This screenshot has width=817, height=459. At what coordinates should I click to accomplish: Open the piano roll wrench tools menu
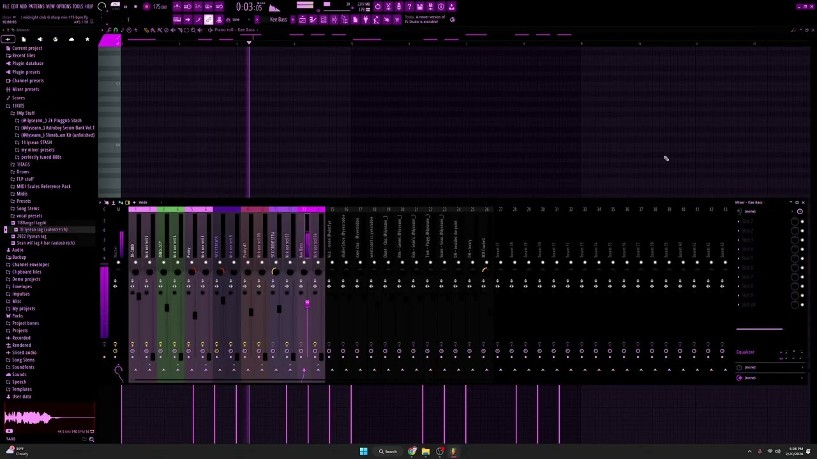pyautogui.click(x=109, y=30)
